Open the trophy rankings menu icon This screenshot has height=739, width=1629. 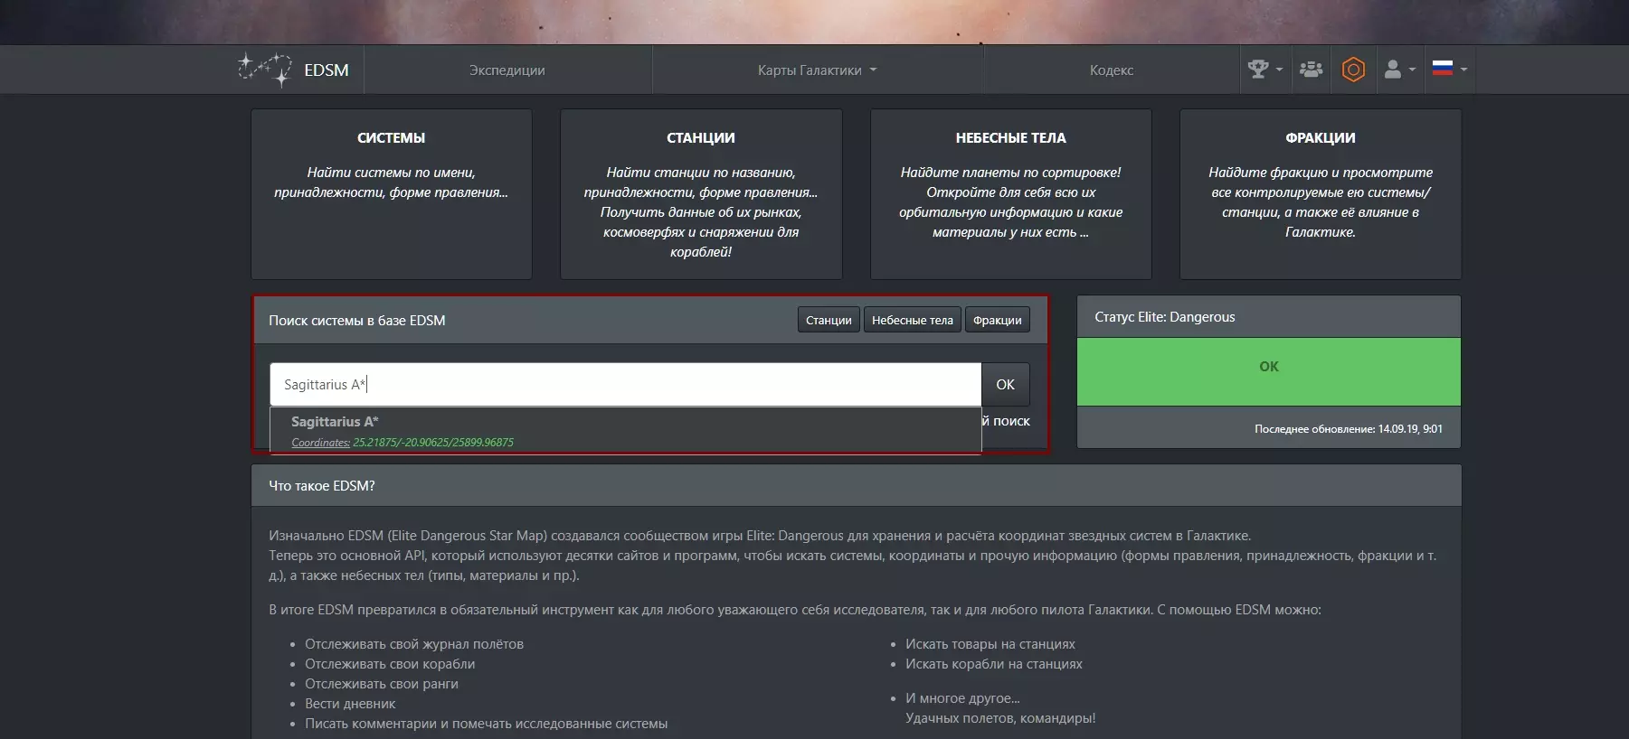1264,70
